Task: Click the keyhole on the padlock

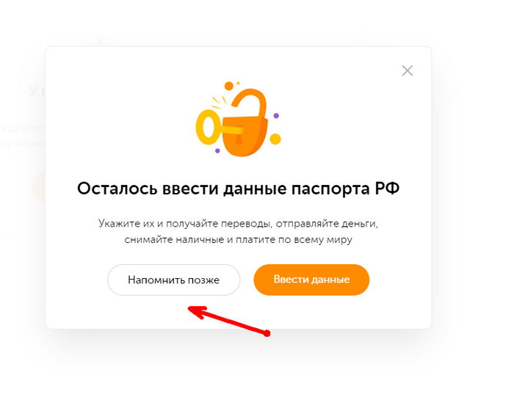Action: tap(239, 137)
